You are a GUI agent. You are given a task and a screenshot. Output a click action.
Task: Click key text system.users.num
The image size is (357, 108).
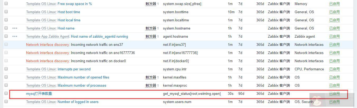coord(177,102)
